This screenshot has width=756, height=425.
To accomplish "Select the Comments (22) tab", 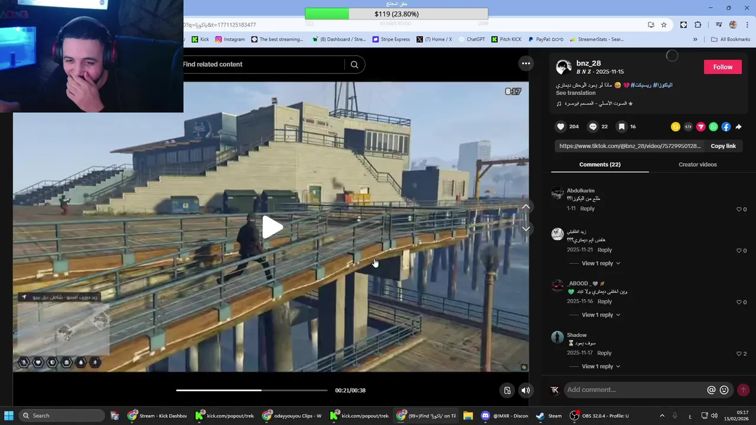I will [599, 164].
